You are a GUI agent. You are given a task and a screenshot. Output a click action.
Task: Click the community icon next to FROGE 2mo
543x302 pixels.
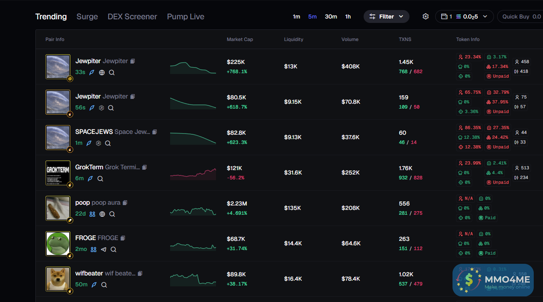point(93,249)
